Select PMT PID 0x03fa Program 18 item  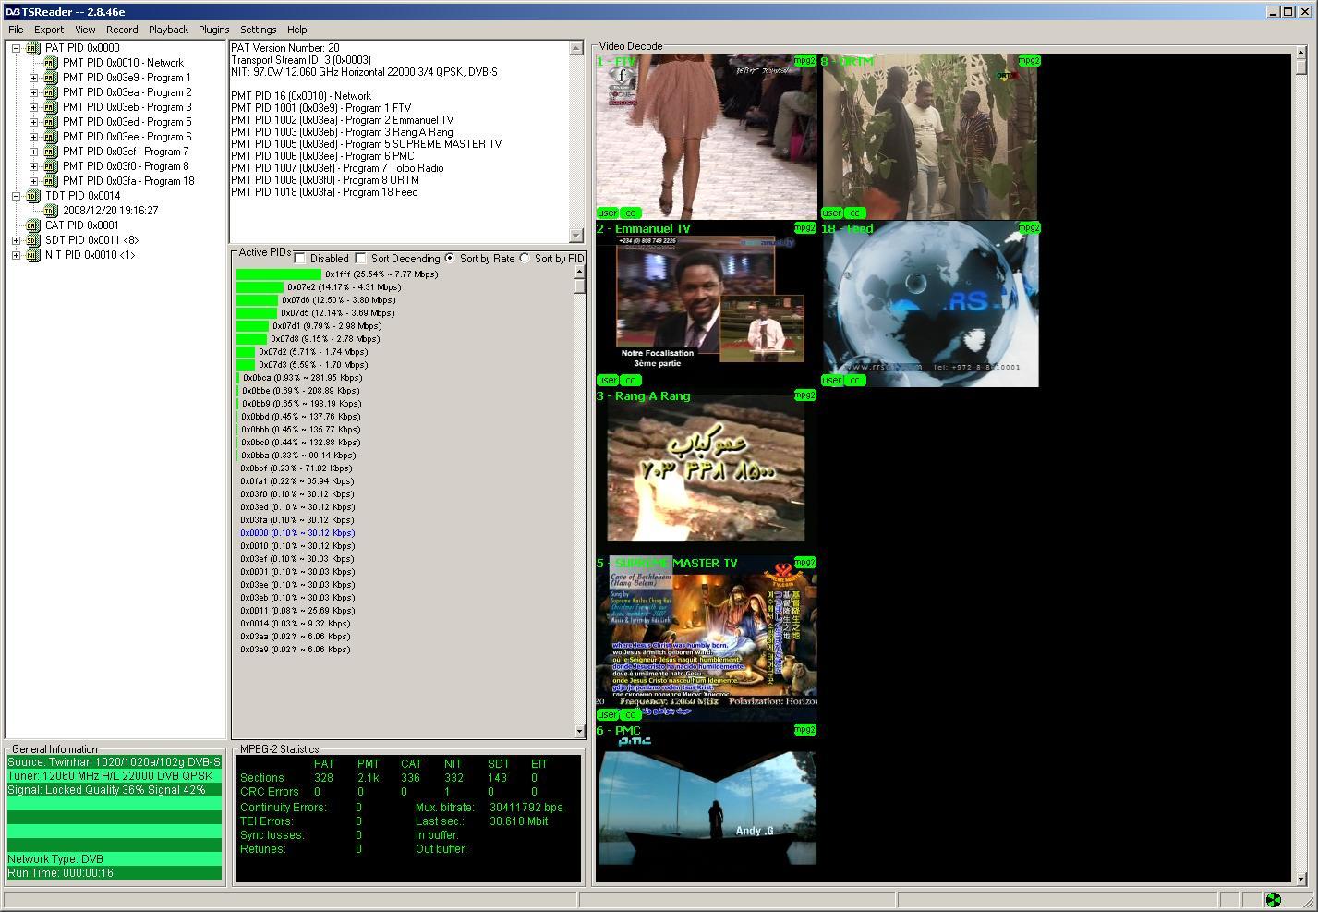point(128,181)
